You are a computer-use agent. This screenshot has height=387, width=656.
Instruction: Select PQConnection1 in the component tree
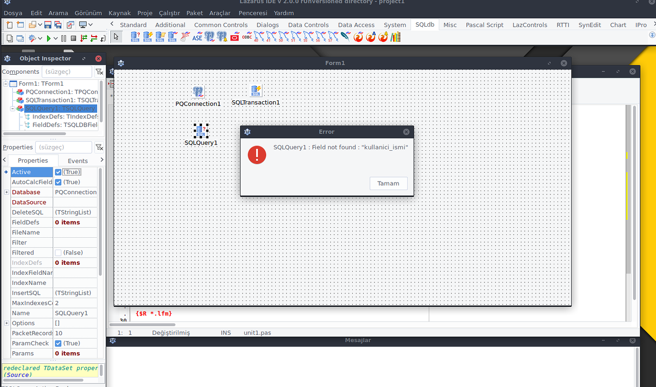pos(62,92)
